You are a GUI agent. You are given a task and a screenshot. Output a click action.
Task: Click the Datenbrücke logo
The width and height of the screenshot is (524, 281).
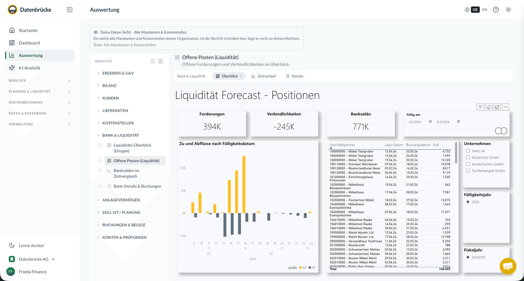click(x=12, y=10)
